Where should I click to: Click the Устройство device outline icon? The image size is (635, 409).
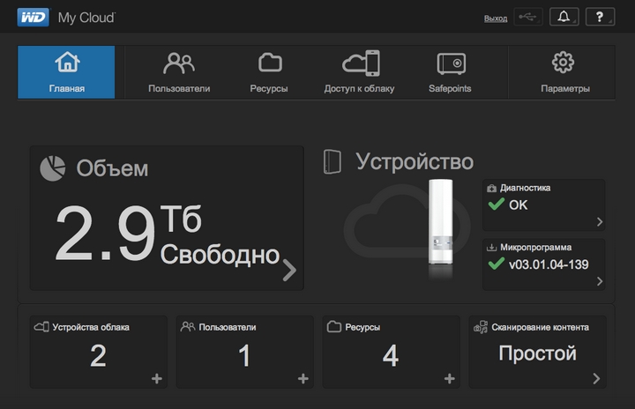tap(332, 161)
